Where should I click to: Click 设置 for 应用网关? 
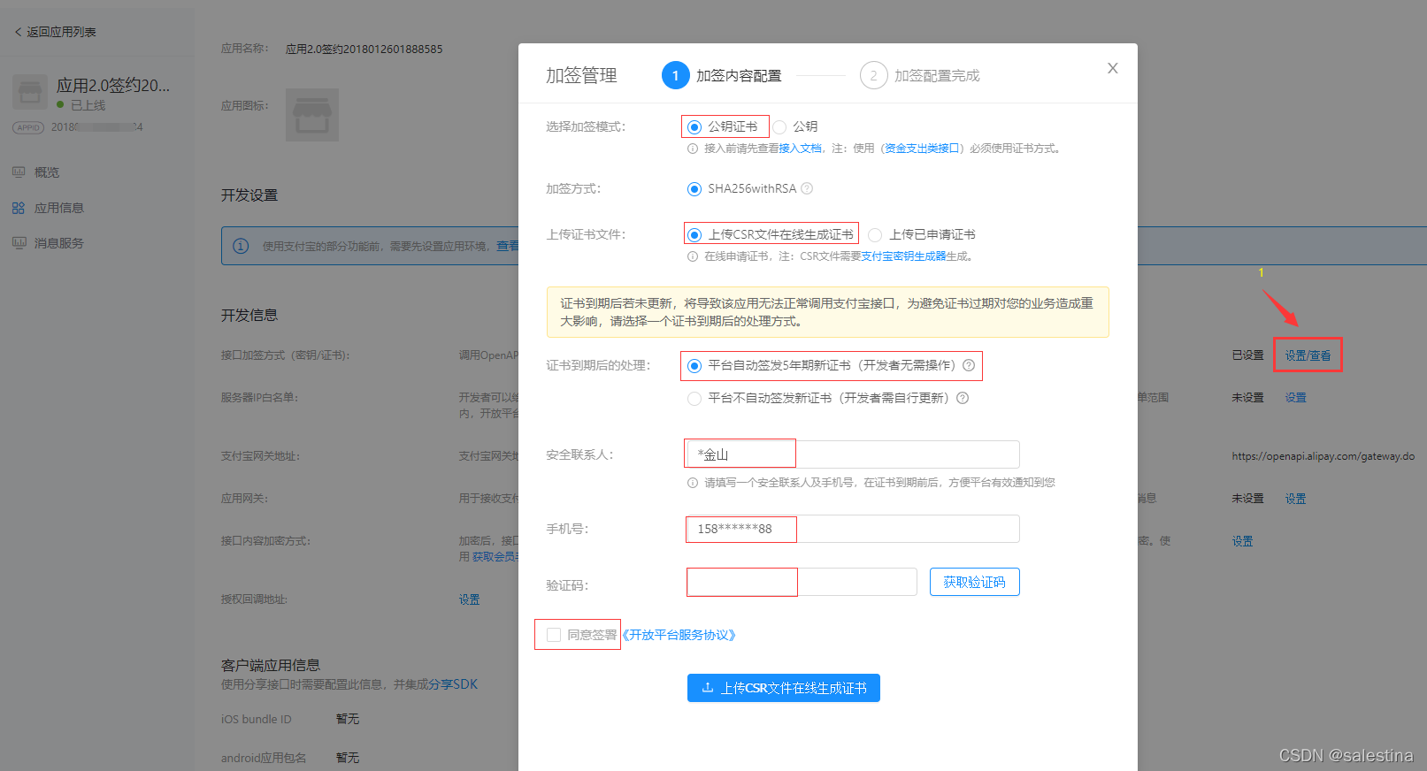tap(1296, 499)
